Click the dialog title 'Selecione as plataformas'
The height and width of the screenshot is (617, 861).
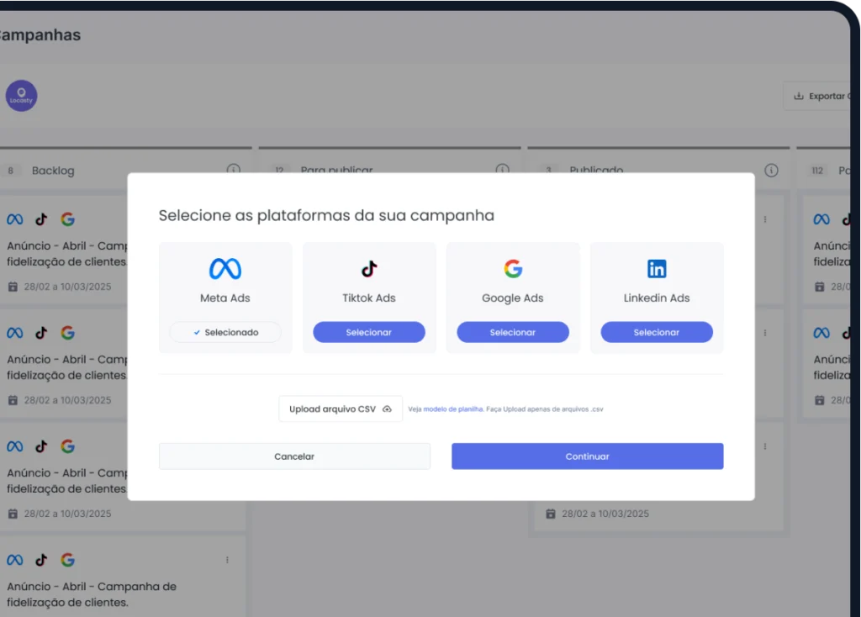pos(326,215)
